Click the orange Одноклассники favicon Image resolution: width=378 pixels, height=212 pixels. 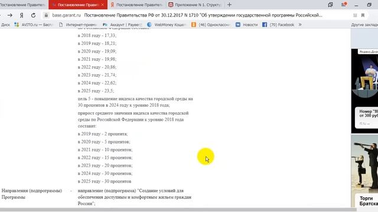194,25
